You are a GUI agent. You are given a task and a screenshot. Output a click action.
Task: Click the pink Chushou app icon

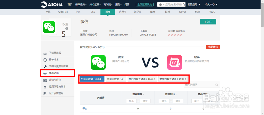click(175, 62)
